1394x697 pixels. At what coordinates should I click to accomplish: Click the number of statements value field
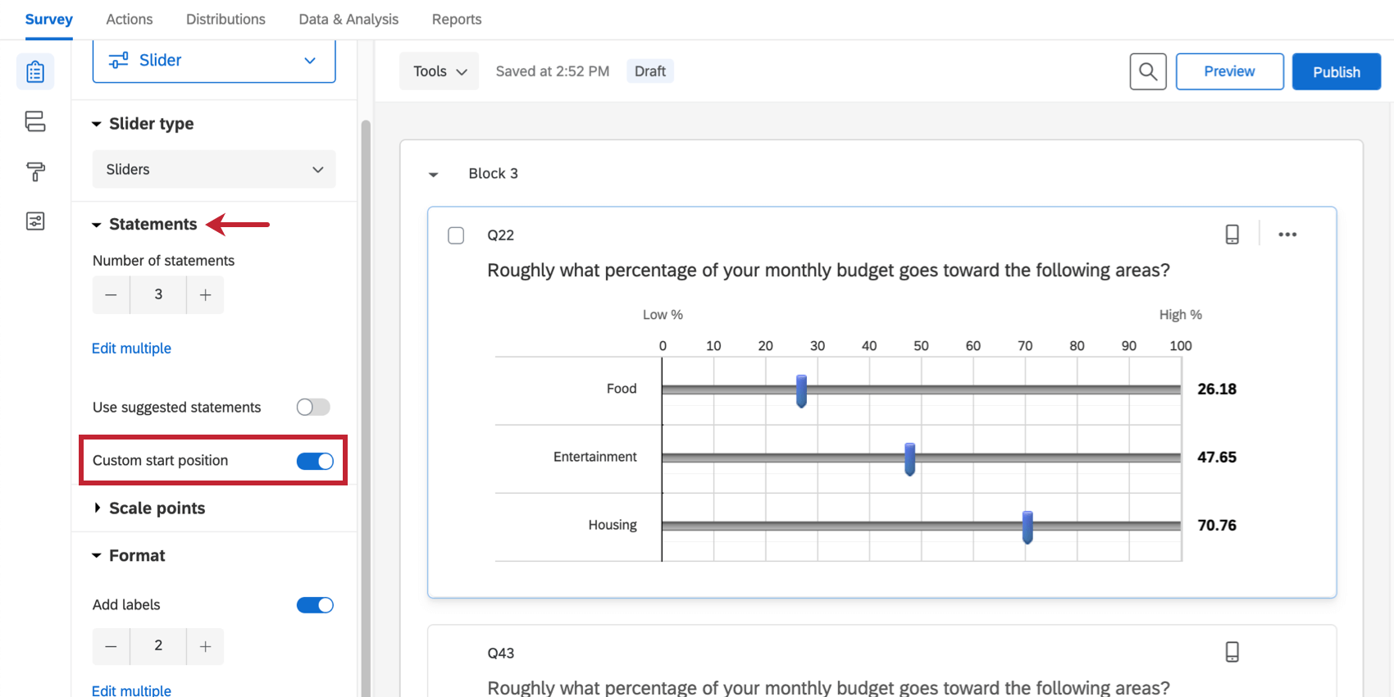(x=158, y=294)
